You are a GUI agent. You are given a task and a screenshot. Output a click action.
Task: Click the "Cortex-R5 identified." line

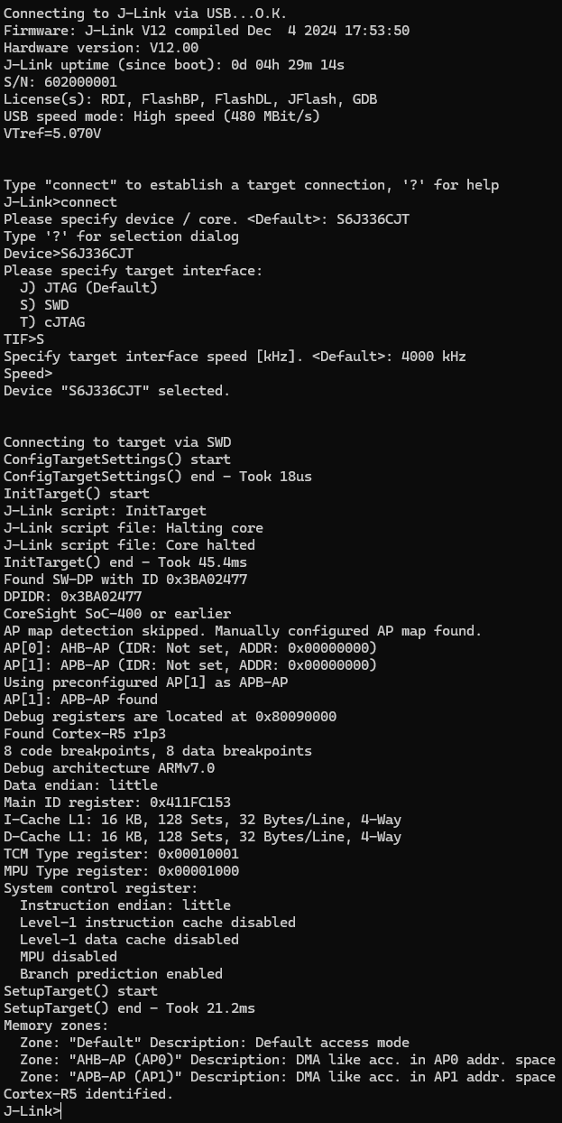(x=88, y=1094)
